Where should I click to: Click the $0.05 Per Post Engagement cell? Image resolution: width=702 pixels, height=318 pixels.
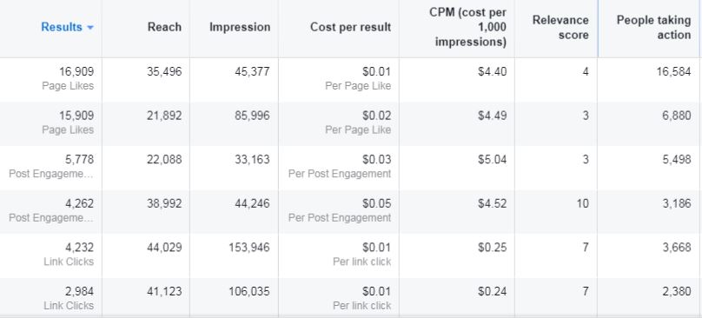tap(340, 210)
